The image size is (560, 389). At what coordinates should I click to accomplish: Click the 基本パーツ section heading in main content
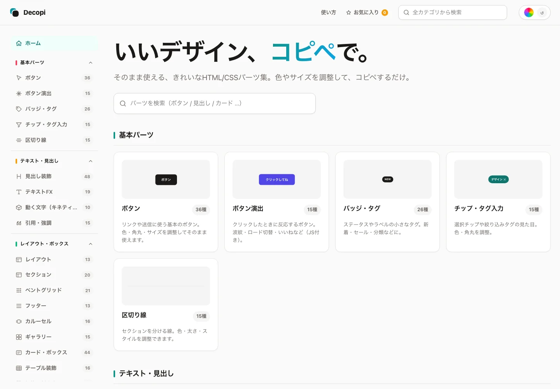[x=136, y=135]
